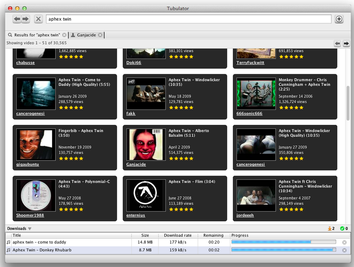This screenshot has width=354, height=267.
Task: Switch to 'Results for aphex twin' tab
Action: 37,35
